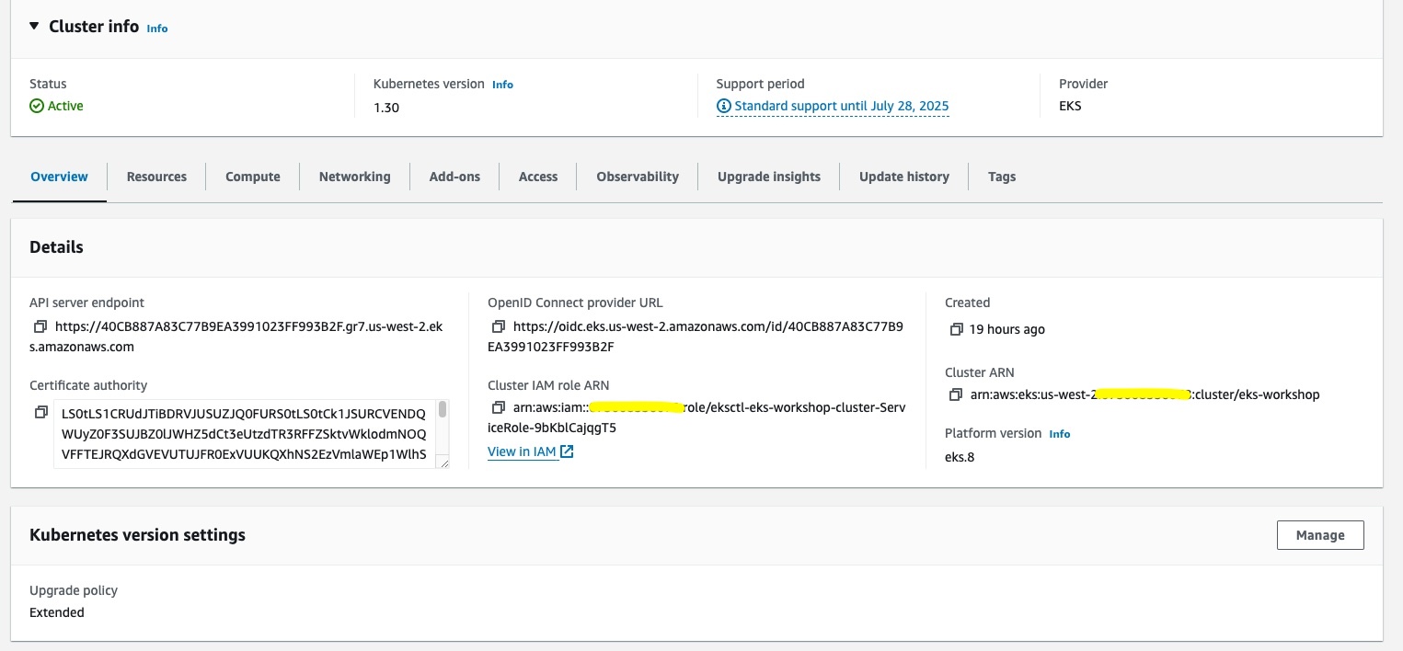This screenshot has height=651, width=1403.
Task: Click the Manage button
Action: [1319, 535]
